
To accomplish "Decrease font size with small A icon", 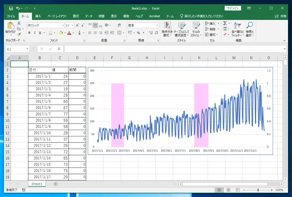I will click(x=83, y=25).
